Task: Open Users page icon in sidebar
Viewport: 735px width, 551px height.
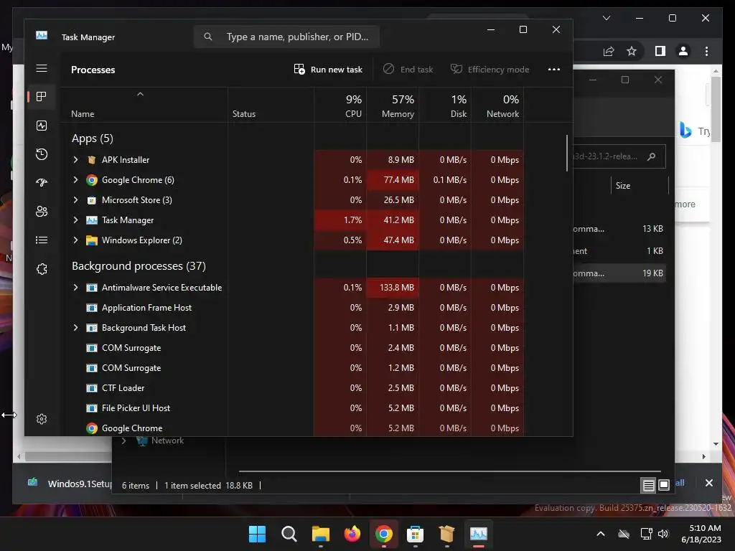Action: pyautogui.click(x=41, y=212)
